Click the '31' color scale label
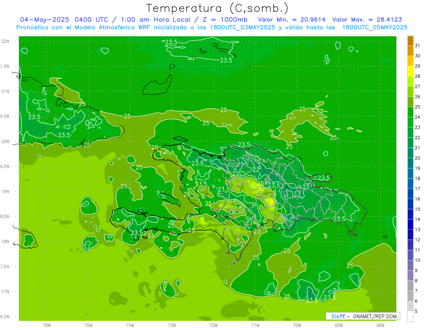This screenshot has height=330, width=427. tap(417, 46)
